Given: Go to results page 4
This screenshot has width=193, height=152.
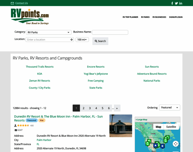Looking at the screenshot, I should (x=96, y=108).
